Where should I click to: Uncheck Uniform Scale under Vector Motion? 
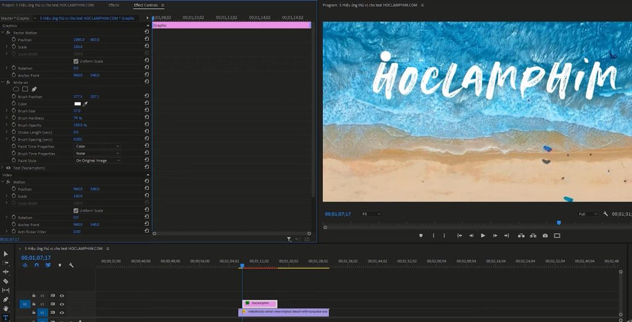76,61
